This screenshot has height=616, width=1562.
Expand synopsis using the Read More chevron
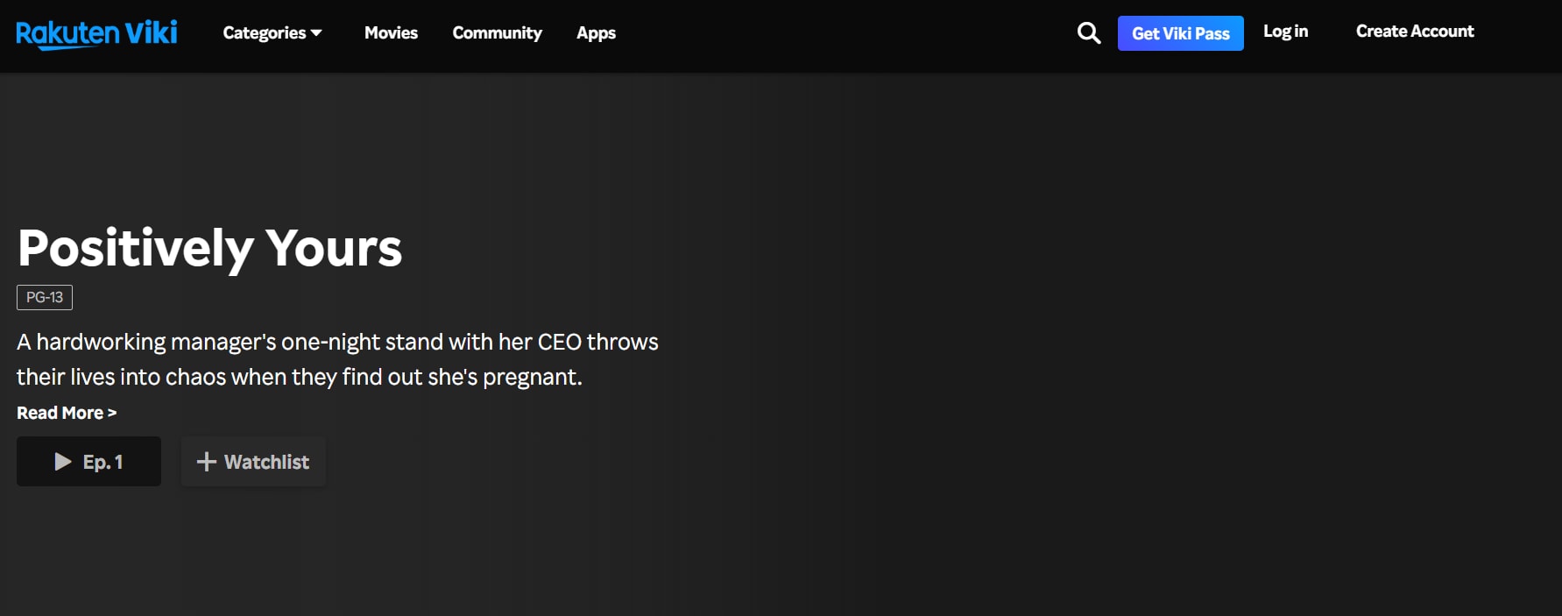pyautogui.click(x=112, y=413)
